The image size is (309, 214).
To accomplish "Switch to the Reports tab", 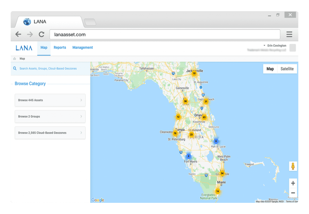I will [x=60, y=48].
